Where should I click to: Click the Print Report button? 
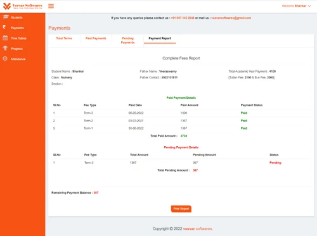coord(181,209)
